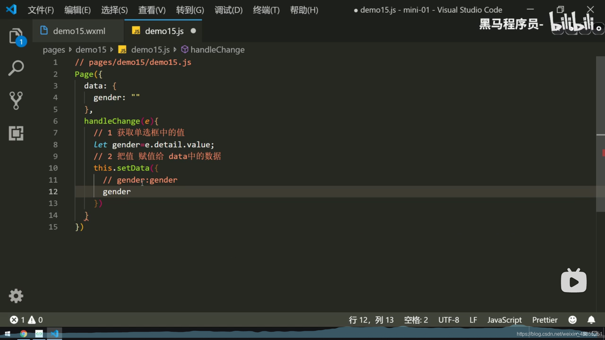Expand the demo15.js file breadcrumb
The width and height of the screenshot is (605, 340).
(150, 50)
